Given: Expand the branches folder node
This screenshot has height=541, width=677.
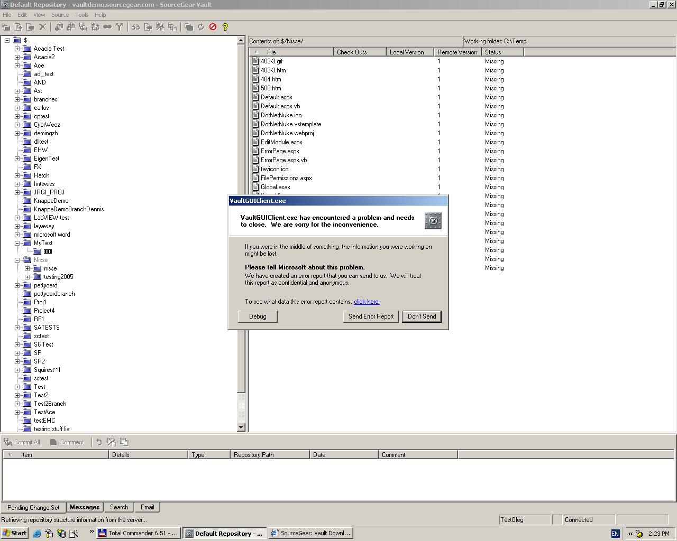Looking at the screenshot, I should pos(17,99).
